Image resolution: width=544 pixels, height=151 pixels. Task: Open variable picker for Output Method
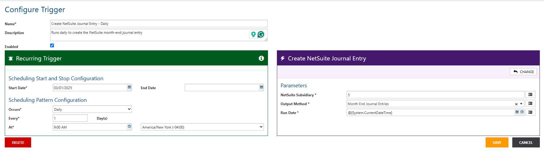point(530,104)
